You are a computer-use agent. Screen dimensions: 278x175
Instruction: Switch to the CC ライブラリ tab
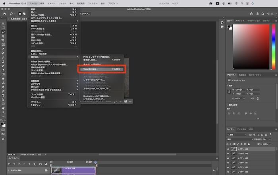(255, 75)
